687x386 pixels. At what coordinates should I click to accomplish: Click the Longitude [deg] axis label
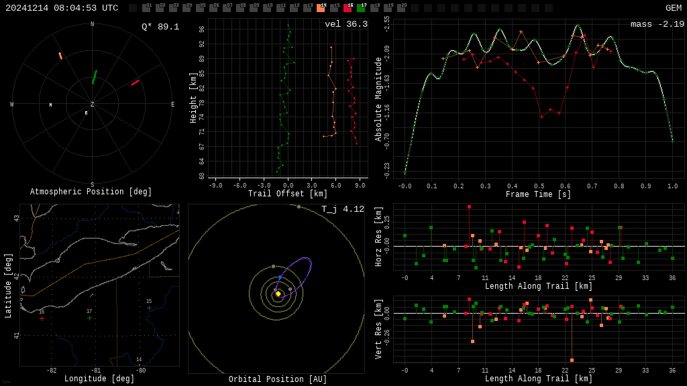pos(99,379)
